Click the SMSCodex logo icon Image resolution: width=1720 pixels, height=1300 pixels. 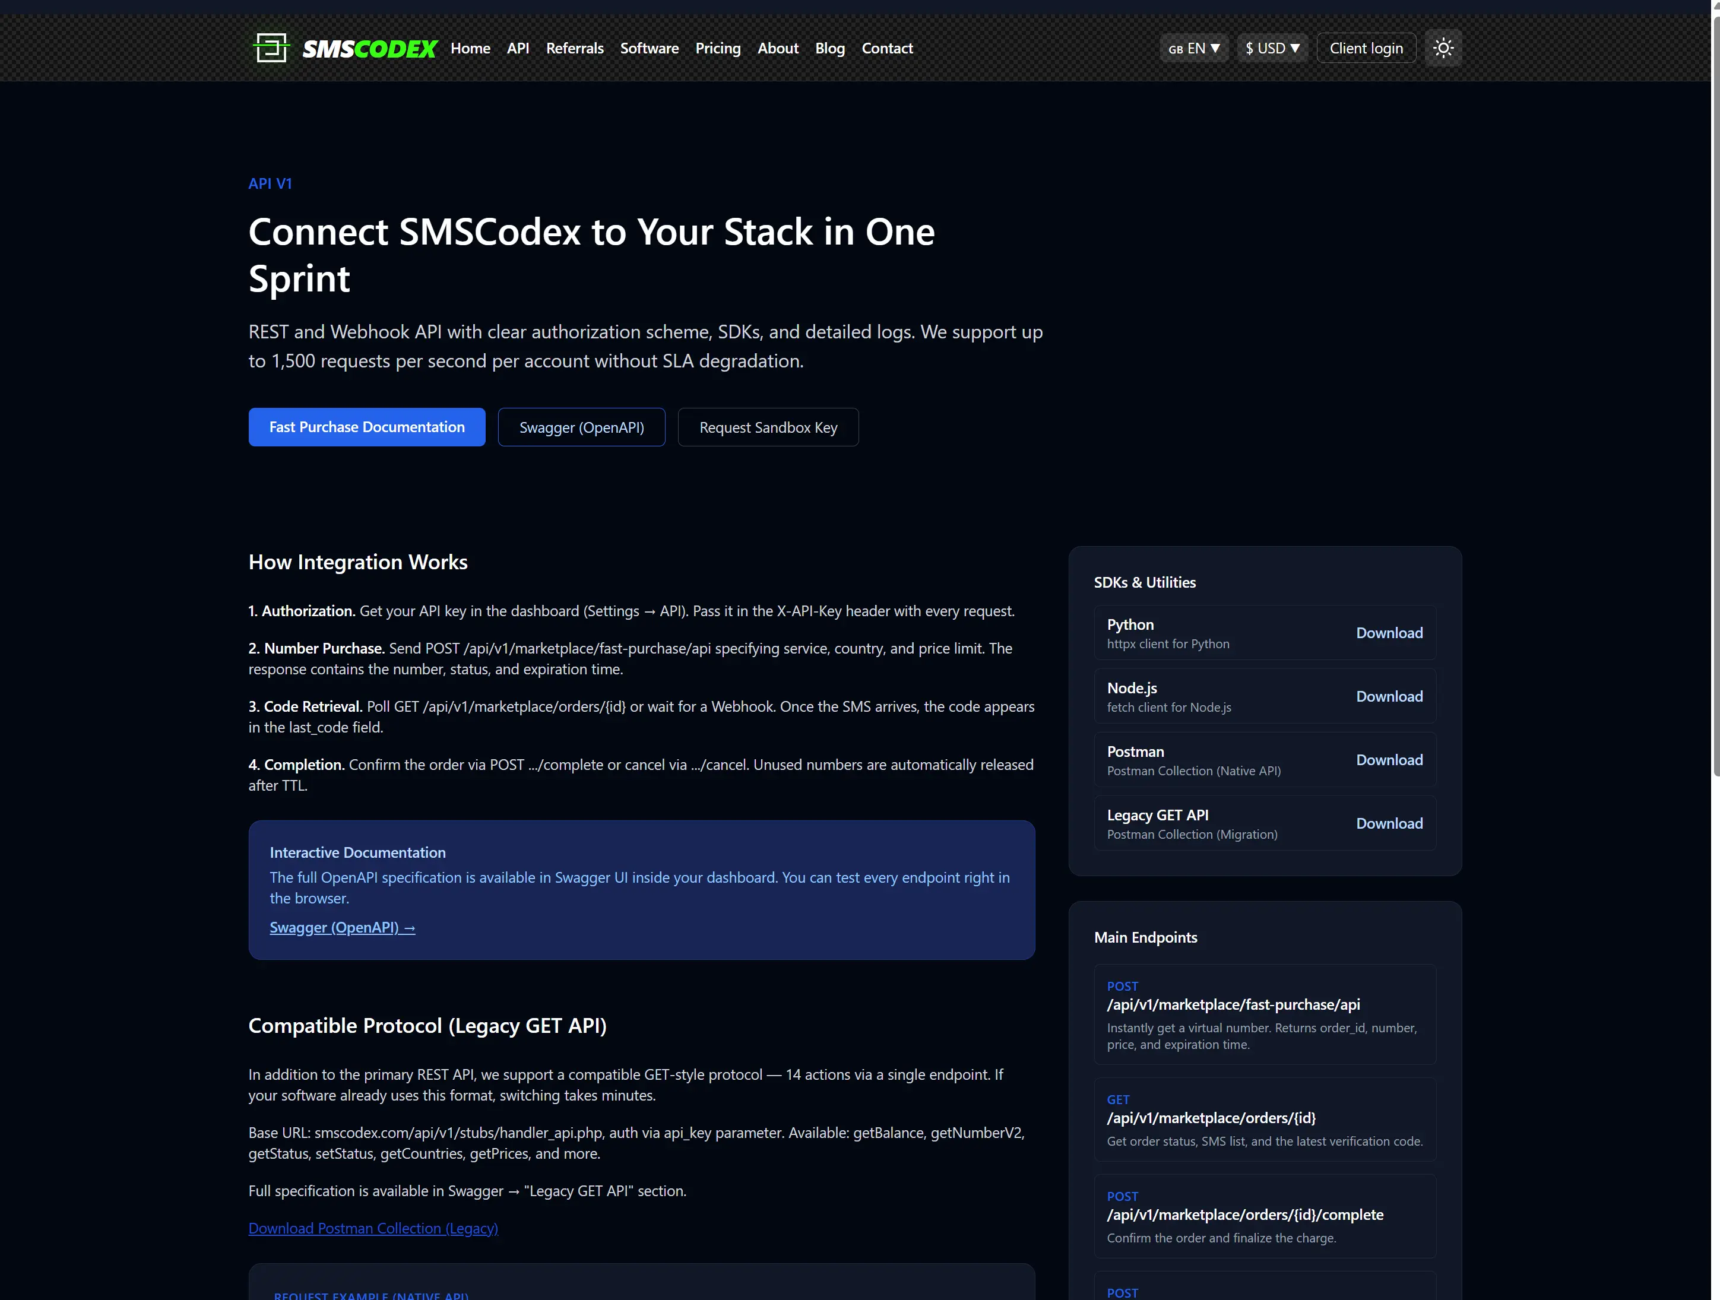[271, 47]
